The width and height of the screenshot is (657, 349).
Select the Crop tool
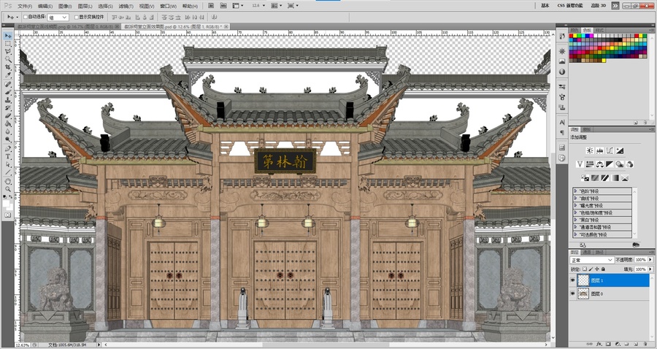click(x=8, y=67)
